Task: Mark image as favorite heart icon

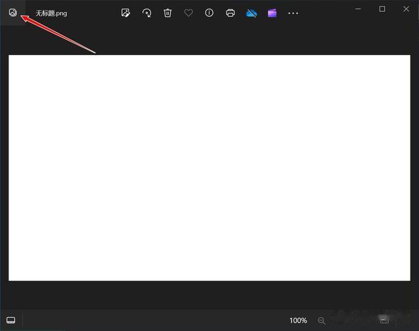Action: pos(189,13)
